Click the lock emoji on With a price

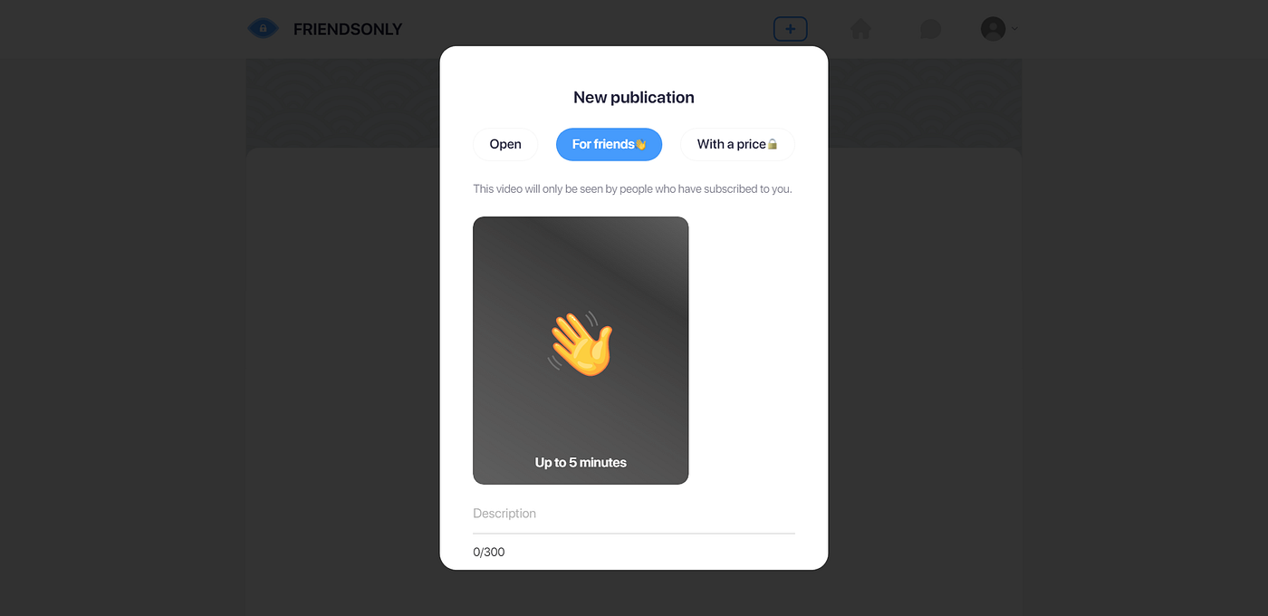[x=773, y=144]
